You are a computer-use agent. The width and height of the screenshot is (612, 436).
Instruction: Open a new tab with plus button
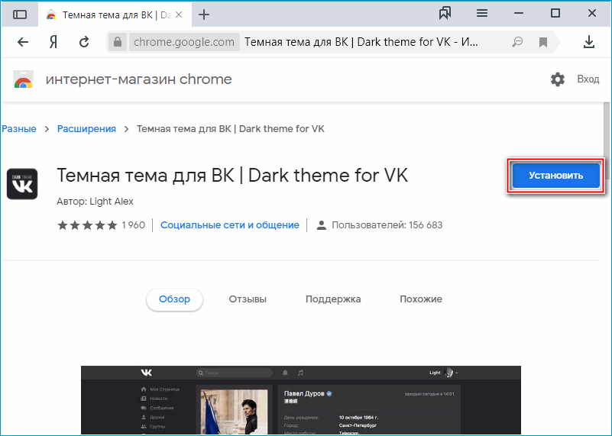click(x=204, y=15)
